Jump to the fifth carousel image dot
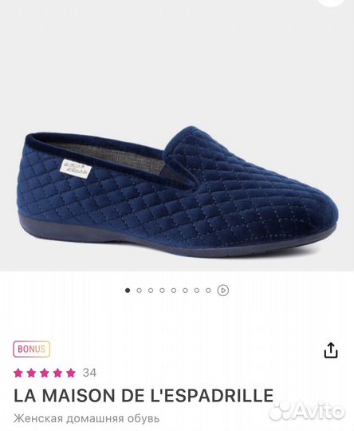 coord(174,291)
